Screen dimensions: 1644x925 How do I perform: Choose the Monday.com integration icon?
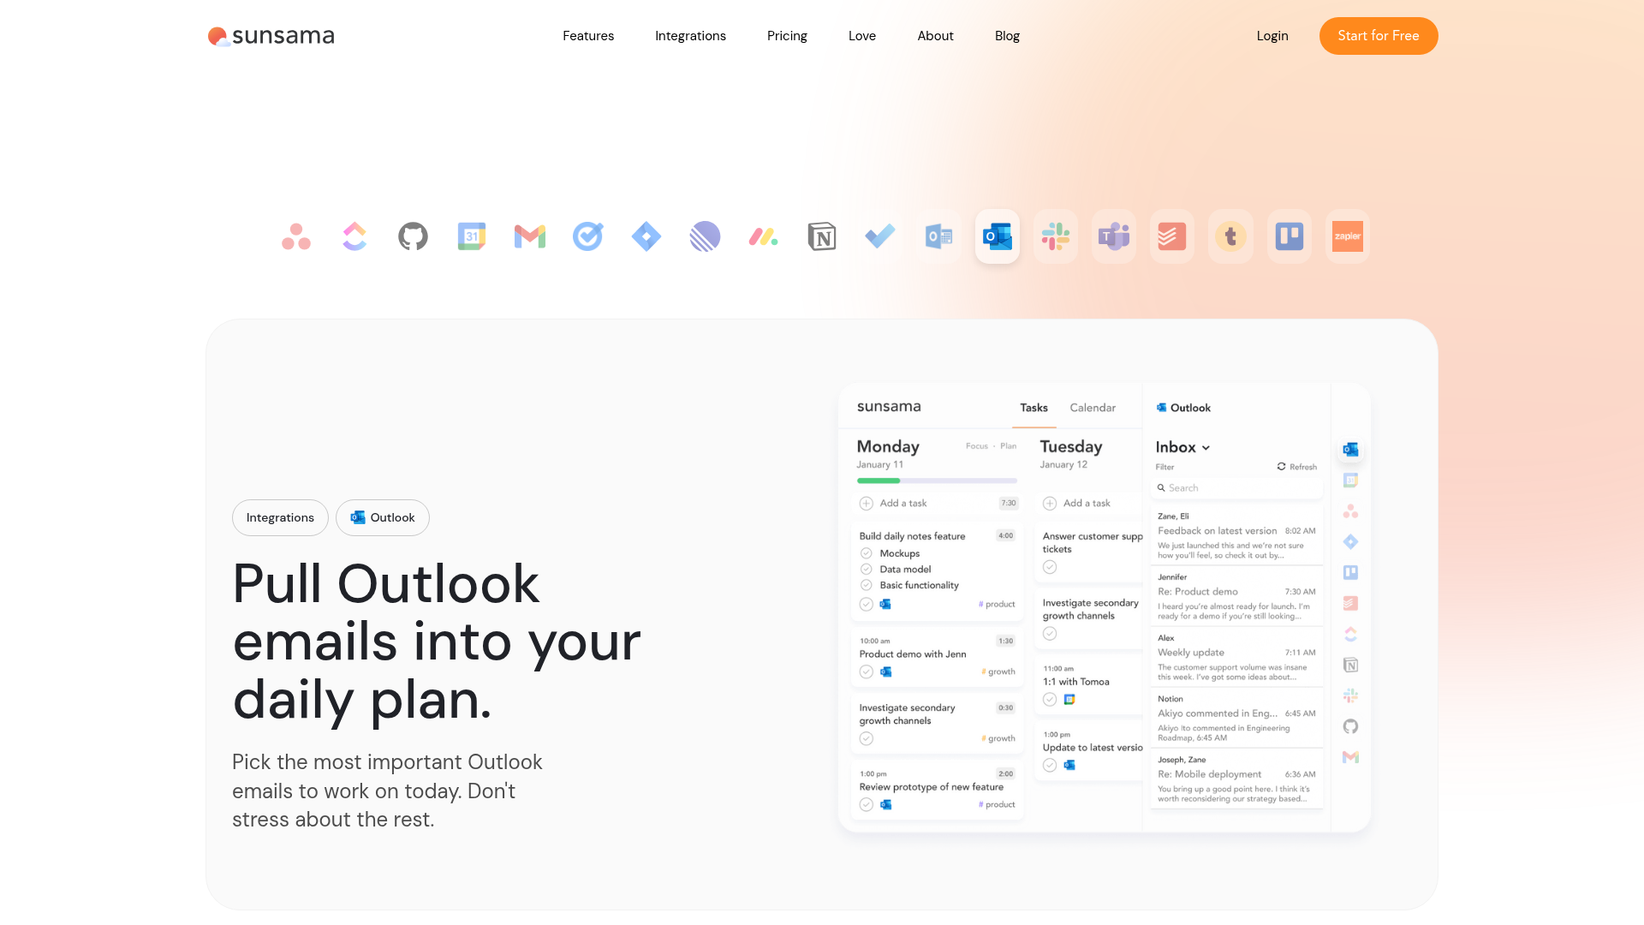tap(764, 236)
